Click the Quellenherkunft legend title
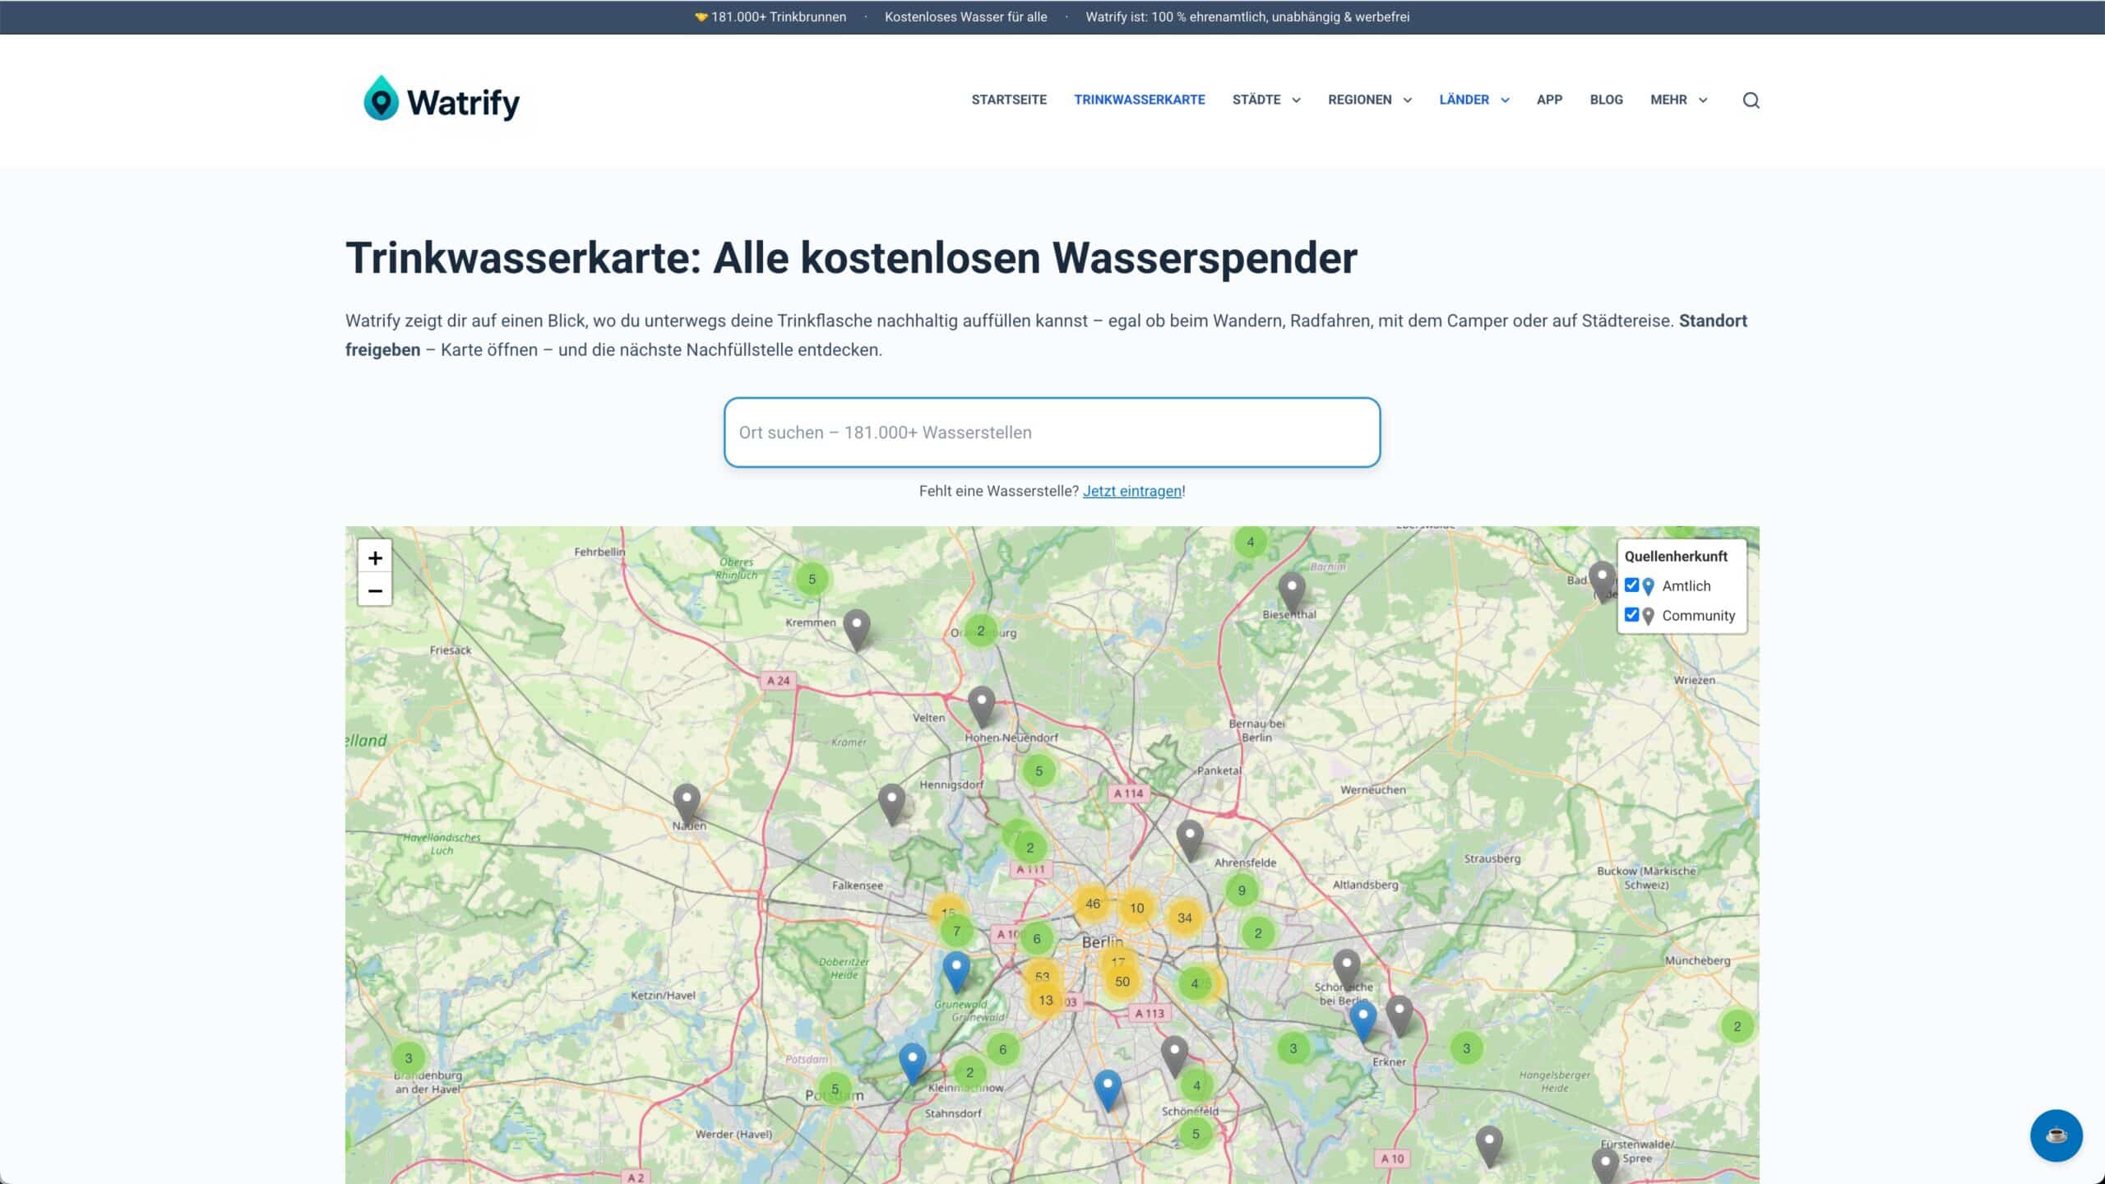 point(1676,556)
